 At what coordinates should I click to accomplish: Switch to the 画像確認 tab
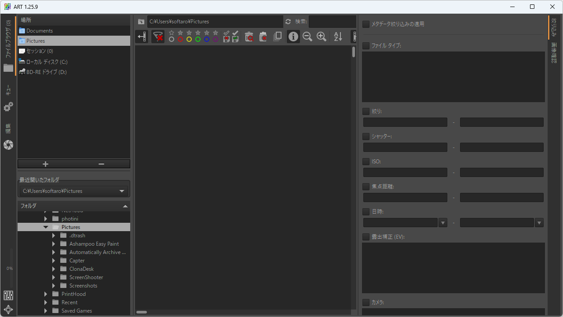pyautogui.click(x=553, y=54)
